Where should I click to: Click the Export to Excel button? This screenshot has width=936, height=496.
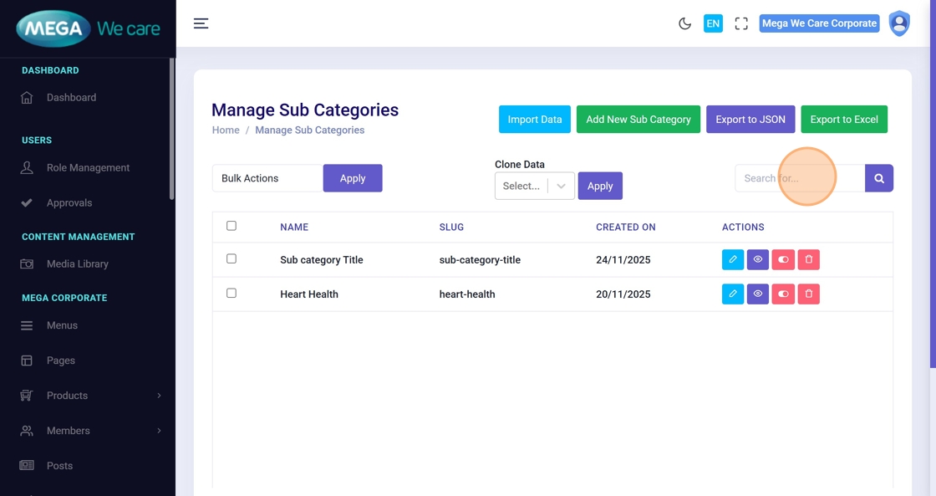843,120
